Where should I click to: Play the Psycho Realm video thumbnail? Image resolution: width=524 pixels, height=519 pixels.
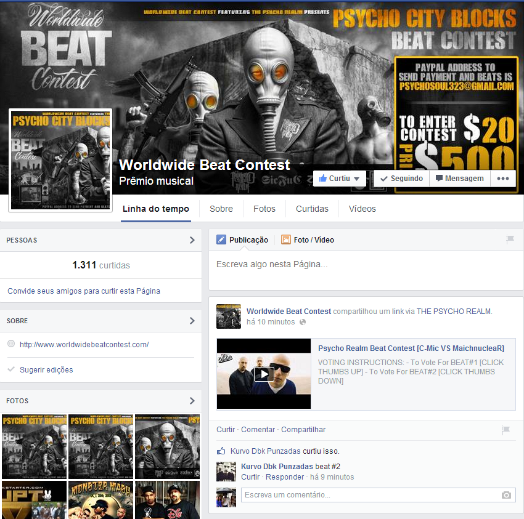point(264,374)
